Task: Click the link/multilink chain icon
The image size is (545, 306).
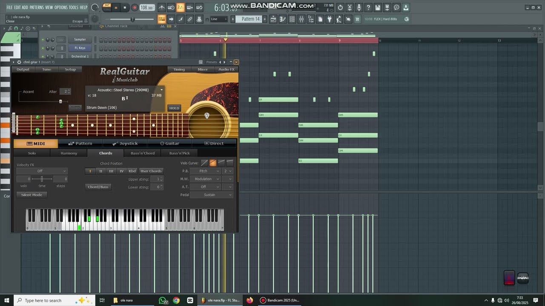Action: [x=190, y=19]
